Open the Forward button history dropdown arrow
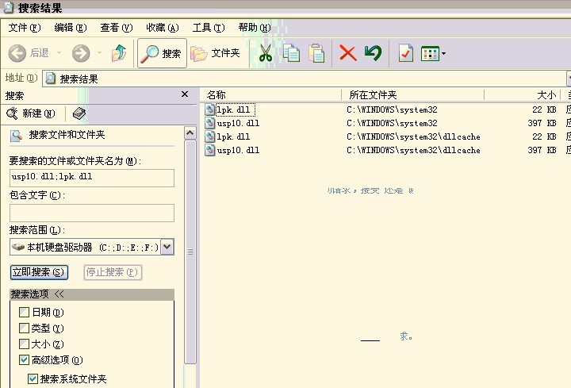The width and height of the screenshot is (571, 388). [x=99, y=53]
